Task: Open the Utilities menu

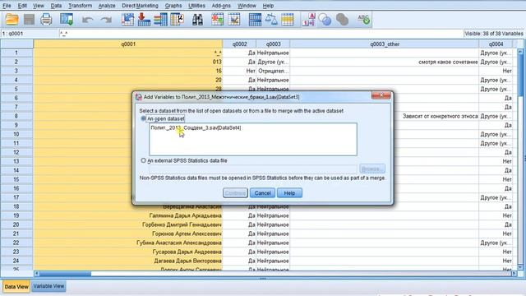Action: point(197,6)
